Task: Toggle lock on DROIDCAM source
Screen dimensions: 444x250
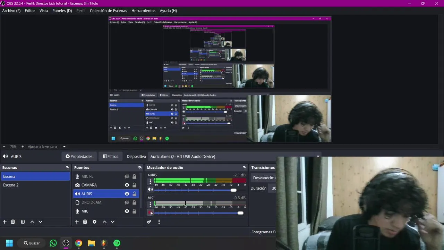Action: tap(134, 202)
